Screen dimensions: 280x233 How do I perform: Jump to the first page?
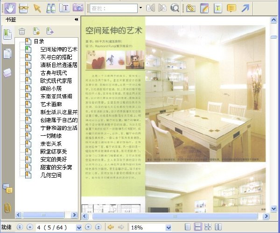[x=20, y=227]
